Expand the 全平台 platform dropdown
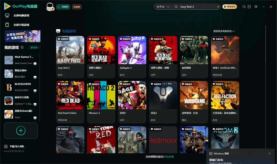The image size is (277, 164). tap(163, 7)
